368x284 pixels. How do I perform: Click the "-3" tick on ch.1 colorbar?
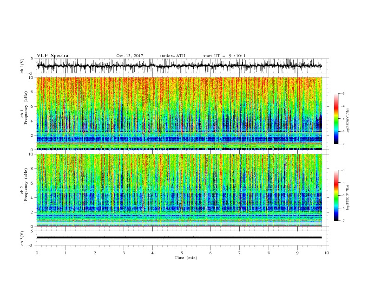click(x=343, y=93)
